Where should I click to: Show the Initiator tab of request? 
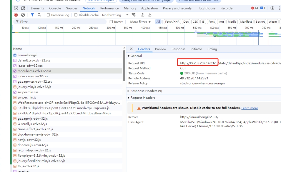click(196, 49)
